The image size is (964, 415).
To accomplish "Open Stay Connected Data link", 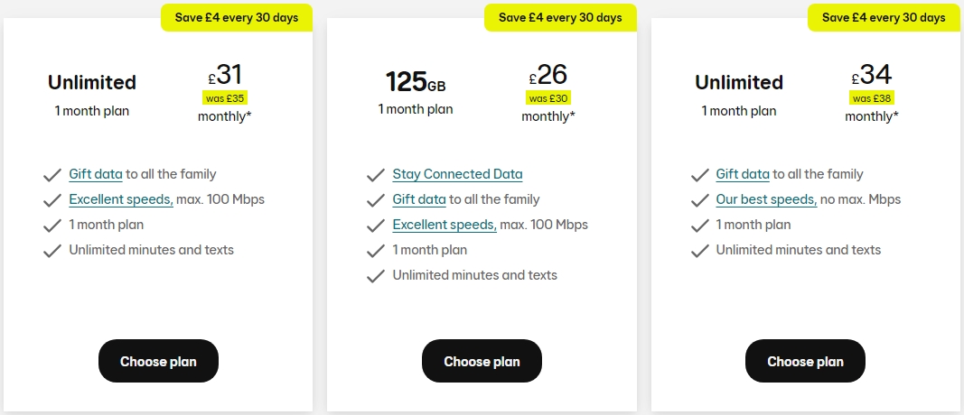I will point(457,174).
